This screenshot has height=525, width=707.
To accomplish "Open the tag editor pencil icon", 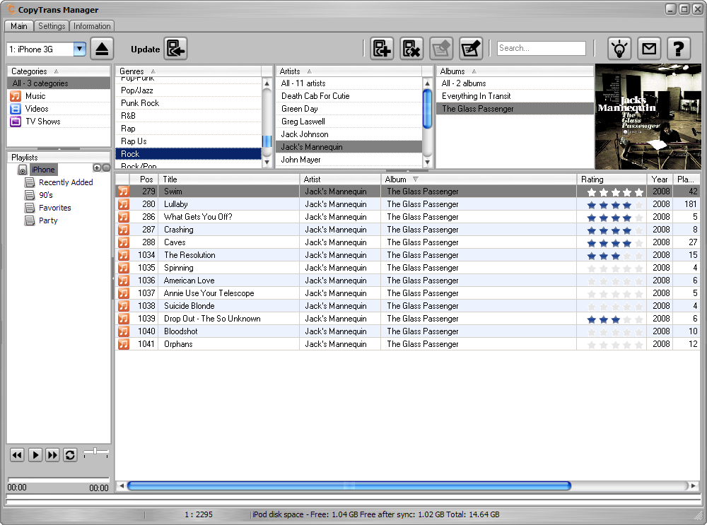I will click(471, 49).
